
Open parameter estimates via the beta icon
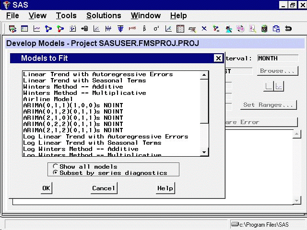[144, 29]
